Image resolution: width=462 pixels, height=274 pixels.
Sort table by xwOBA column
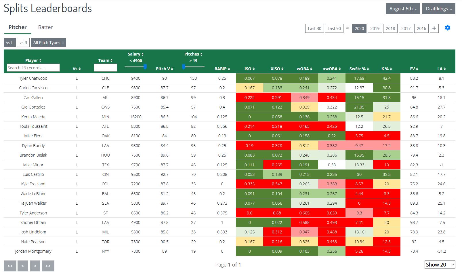(x=331, y=69)
